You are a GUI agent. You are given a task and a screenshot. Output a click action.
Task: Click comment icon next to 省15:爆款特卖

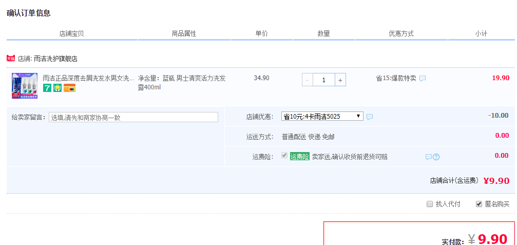pyautogui.click(x=423, y=79)
